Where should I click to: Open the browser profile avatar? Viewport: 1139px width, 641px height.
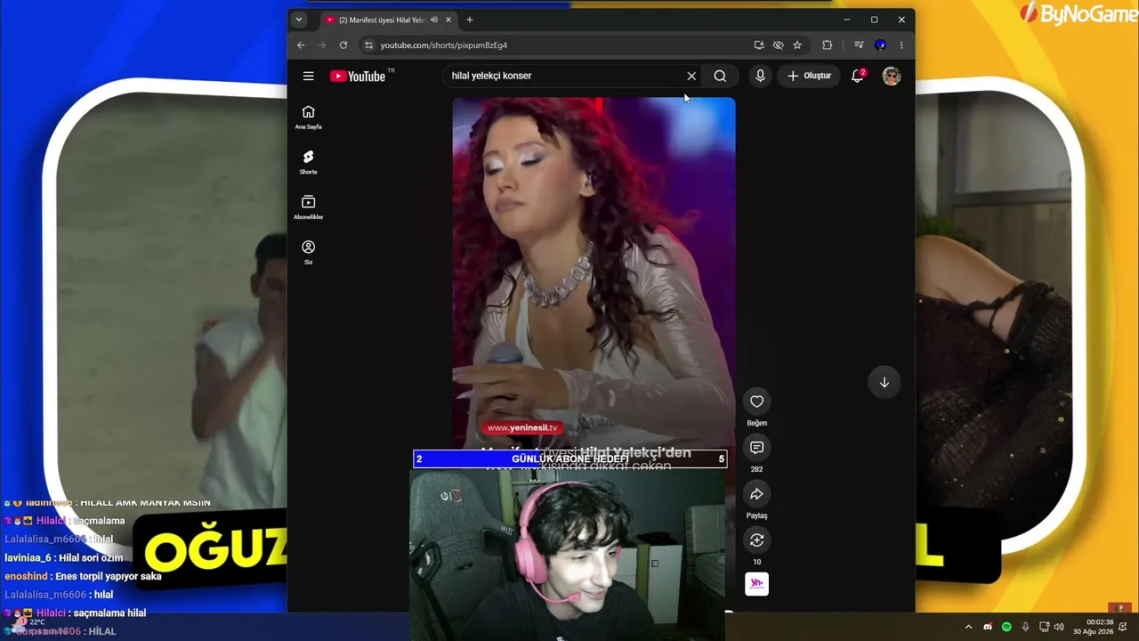pos(880,45)
